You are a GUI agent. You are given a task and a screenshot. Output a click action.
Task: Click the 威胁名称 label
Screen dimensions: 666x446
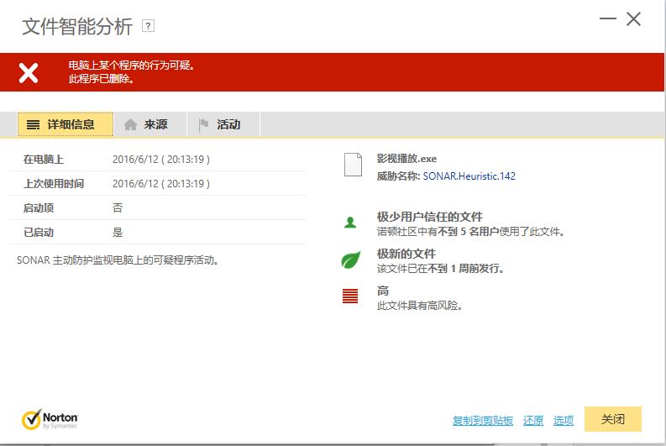(398, 176)
